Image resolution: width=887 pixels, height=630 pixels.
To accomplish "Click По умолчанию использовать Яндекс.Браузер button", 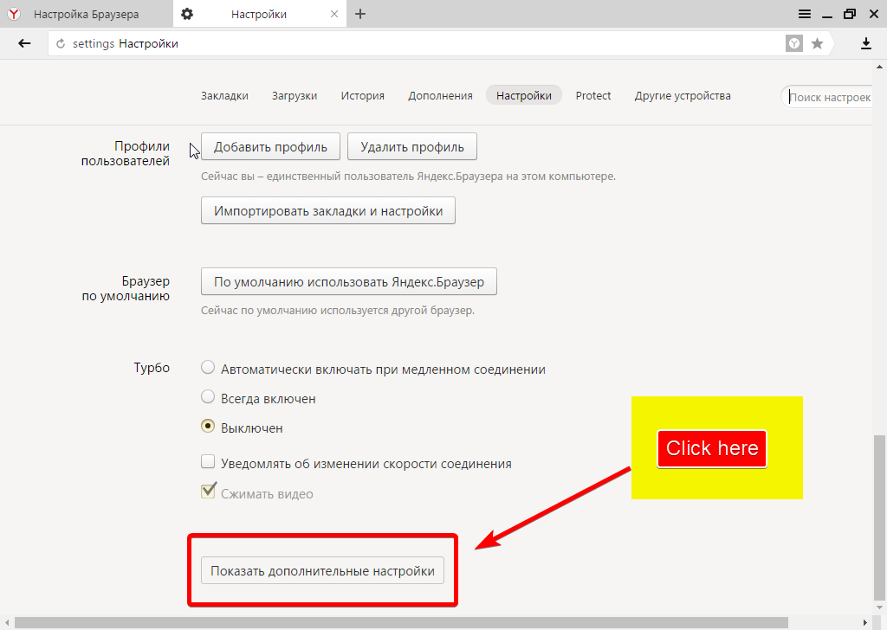I will coord(349,281).
